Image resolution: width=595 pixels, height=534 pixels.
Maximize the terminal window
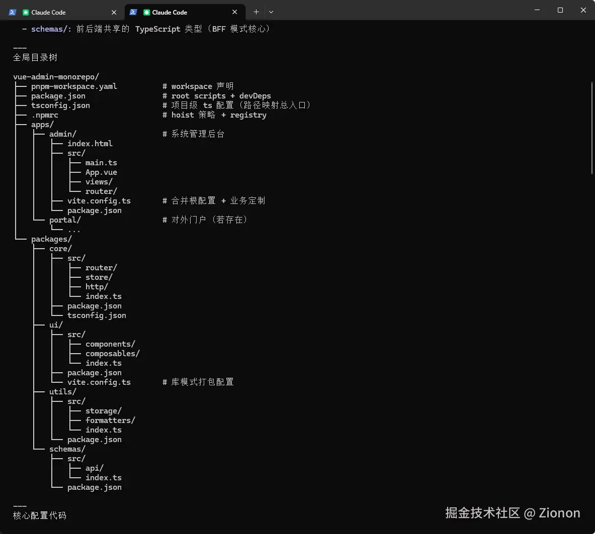560,10
